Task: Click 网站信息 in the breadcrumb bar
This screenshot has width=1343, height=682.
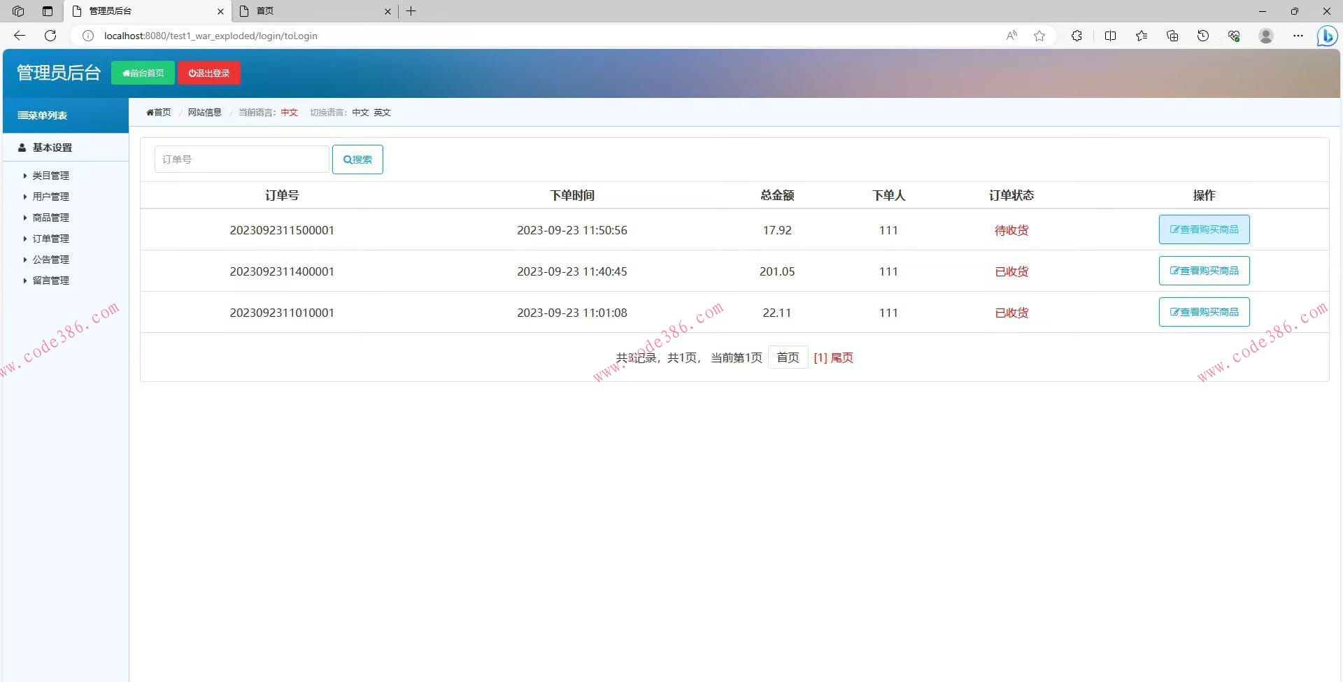Action: (204, 113)
